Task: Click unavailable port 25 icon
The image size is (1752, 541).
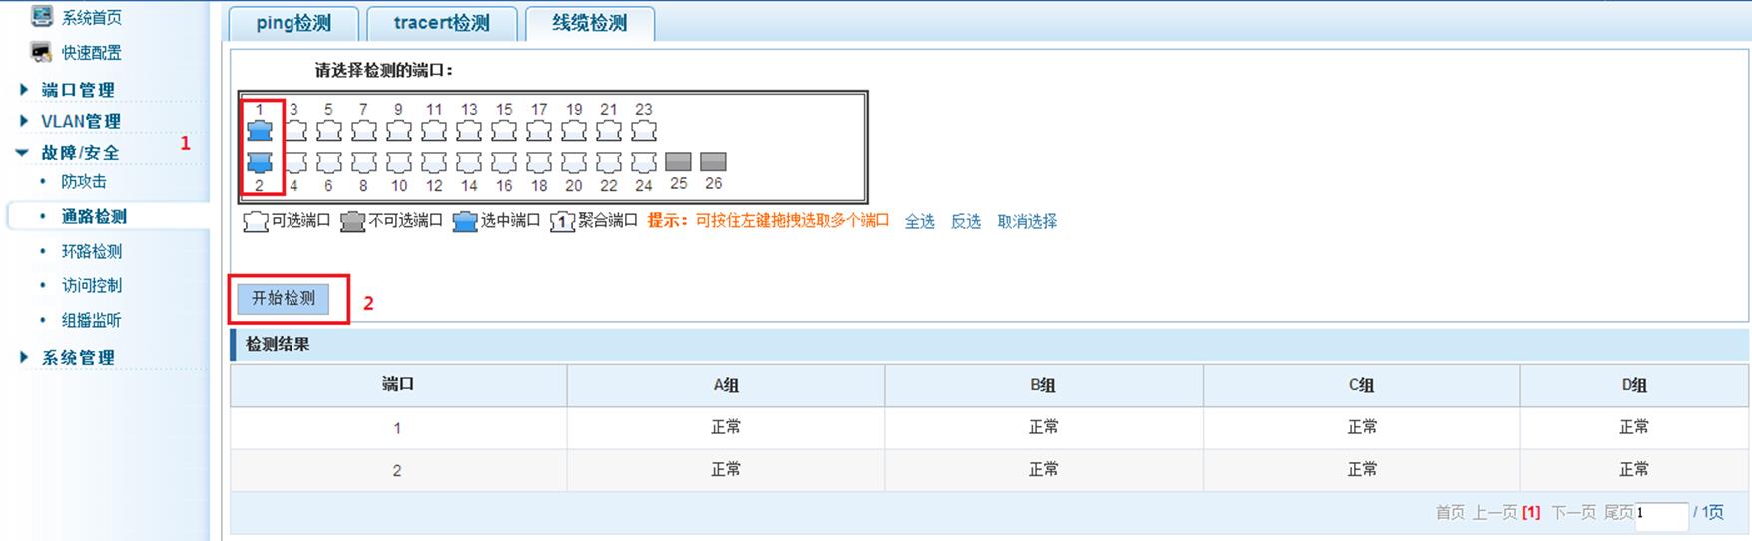Action: pos(679,162)
